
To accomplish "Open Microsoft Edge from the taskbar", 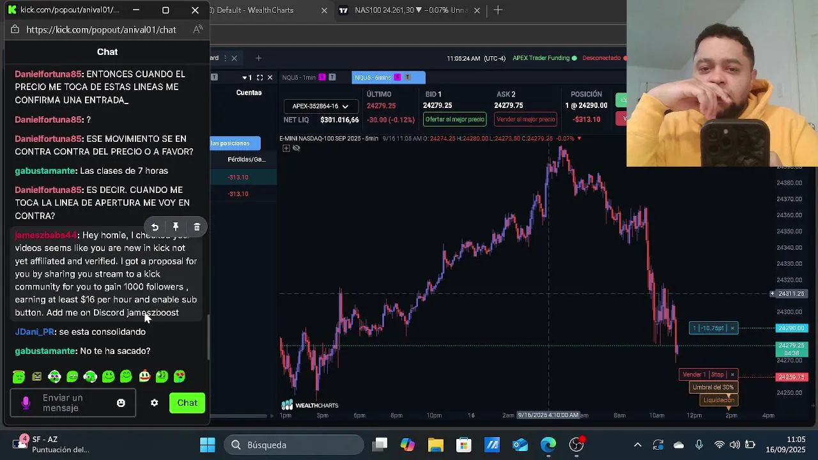I will coord(548,445).
